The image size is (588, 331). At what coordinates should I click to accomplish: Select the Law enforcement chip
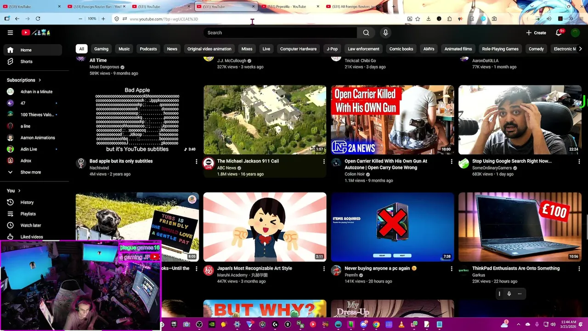363,49
